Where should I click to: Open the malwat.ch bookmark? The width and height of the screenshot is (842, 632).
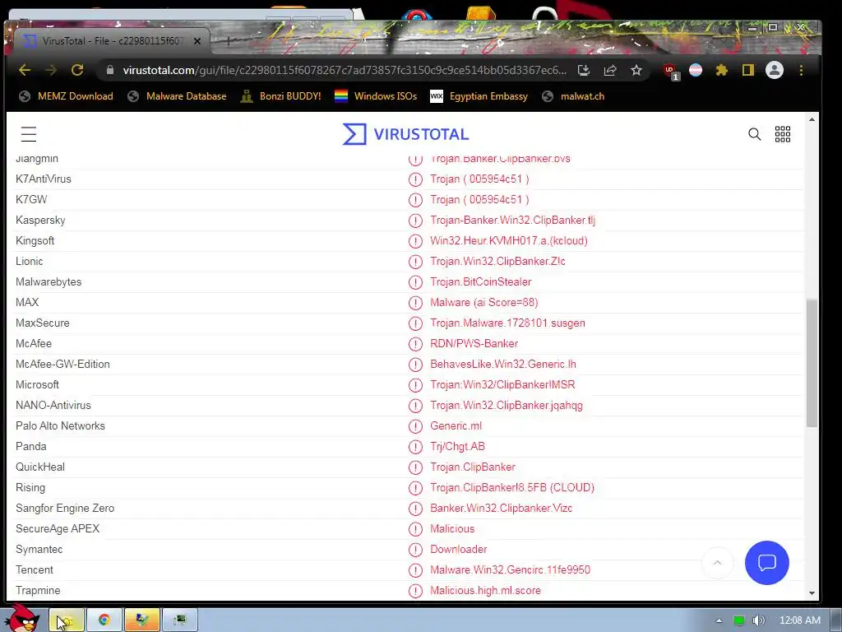pyautogui.click(x=573, y=96)
